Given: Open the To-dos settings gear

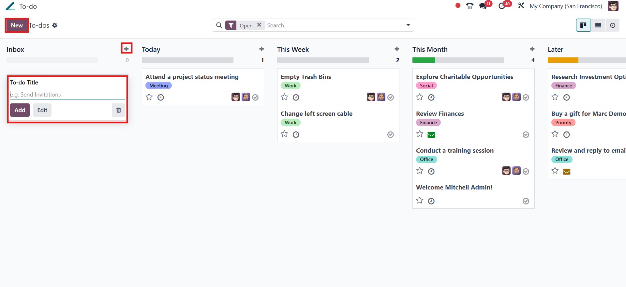Looking at the screenshot, I should [x=55, y=25].
